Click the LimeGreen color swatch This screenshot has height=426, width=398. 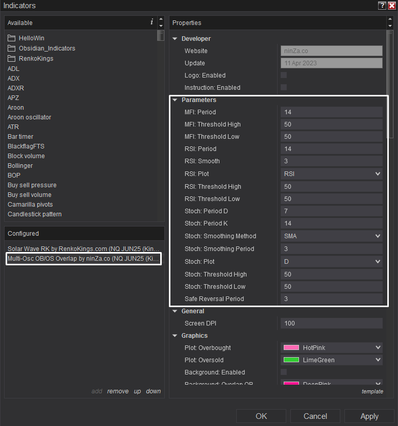click(x=291, y=360)
